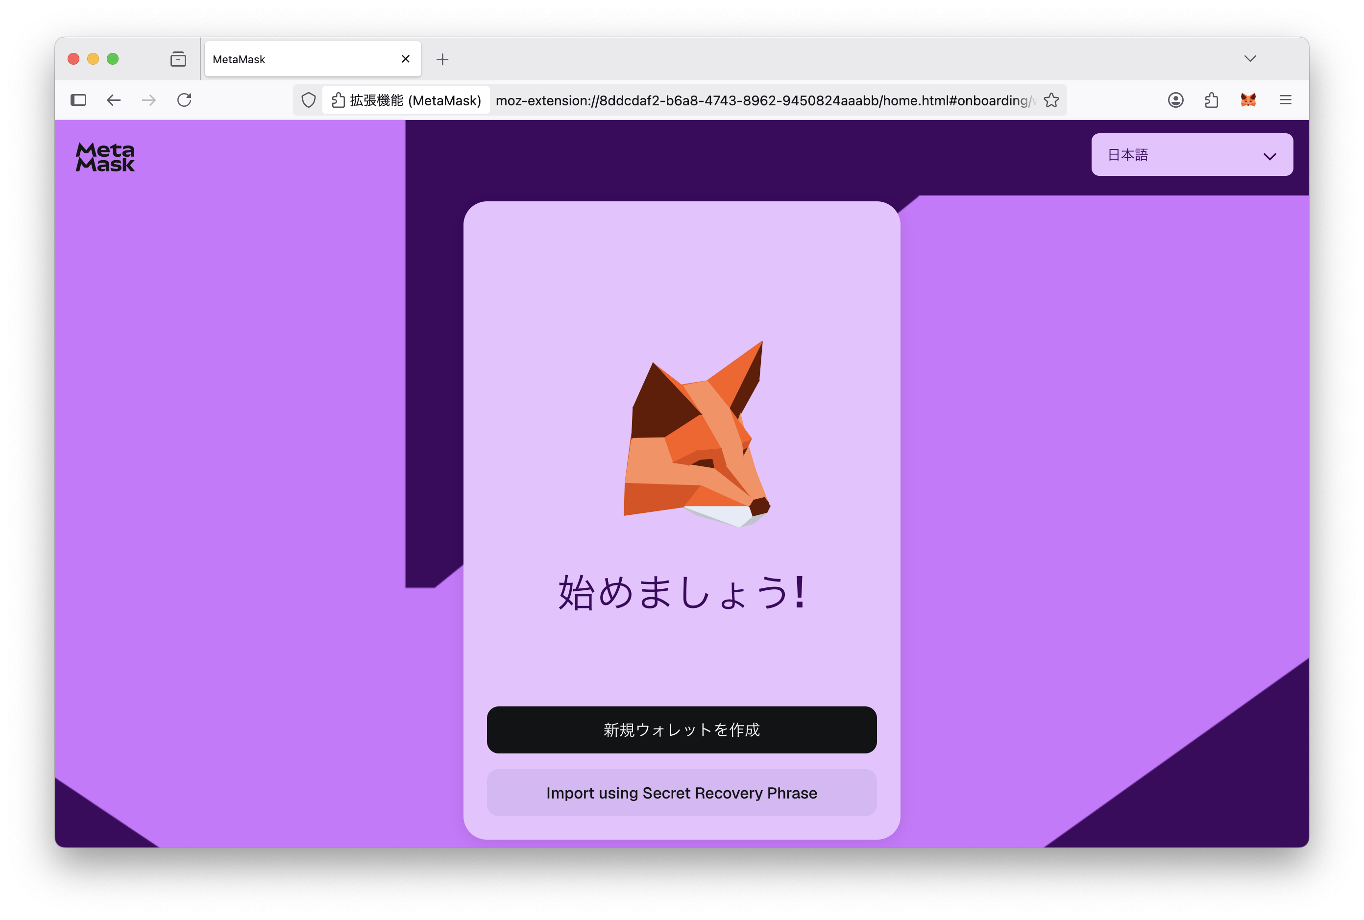Click the 拡張機能 (MetaMask) identity badge

(406, 100)
